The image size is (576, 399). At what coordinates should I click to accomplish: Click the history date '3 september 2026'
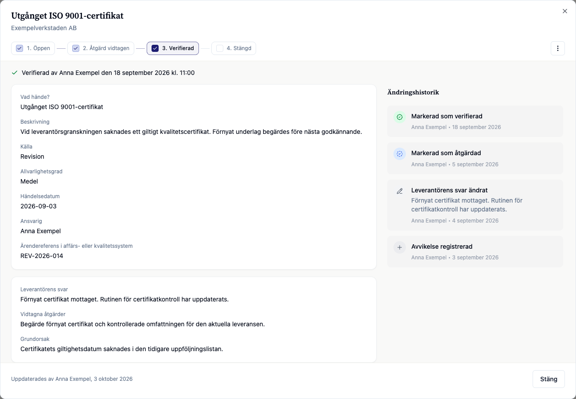coord(475,258)
